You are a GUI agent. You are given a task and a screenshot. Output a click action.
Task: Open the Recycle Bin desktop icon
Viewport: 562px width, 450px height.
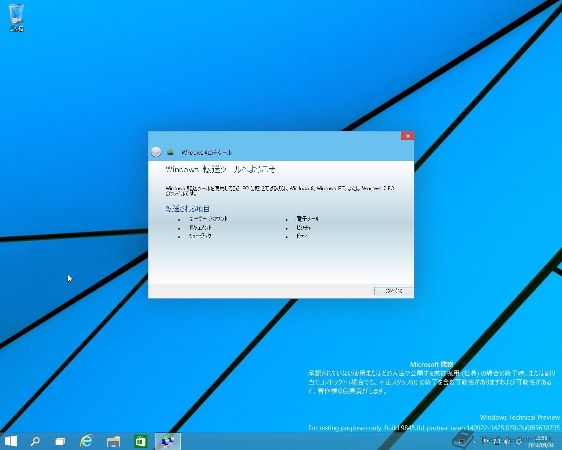(x=16, y=18)
